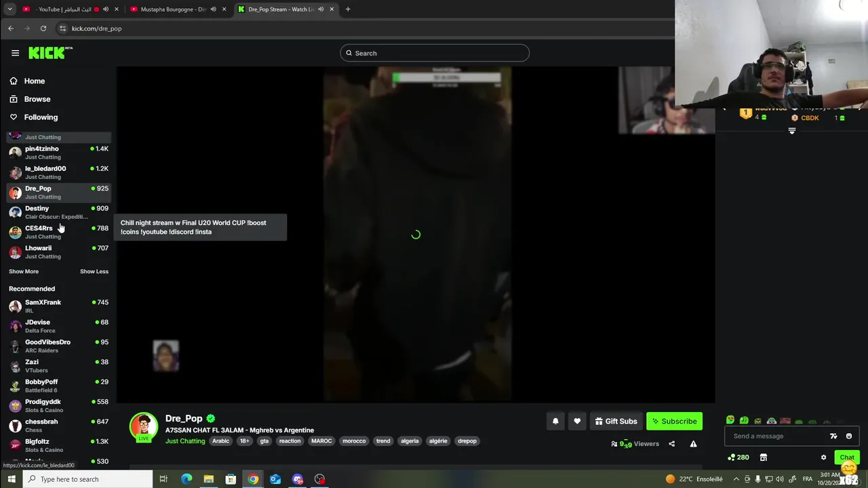The width and height of the screenshot is (868, 488).
Task: Toggle the notification bell for Dre_Pop
Action: (555, 421)
